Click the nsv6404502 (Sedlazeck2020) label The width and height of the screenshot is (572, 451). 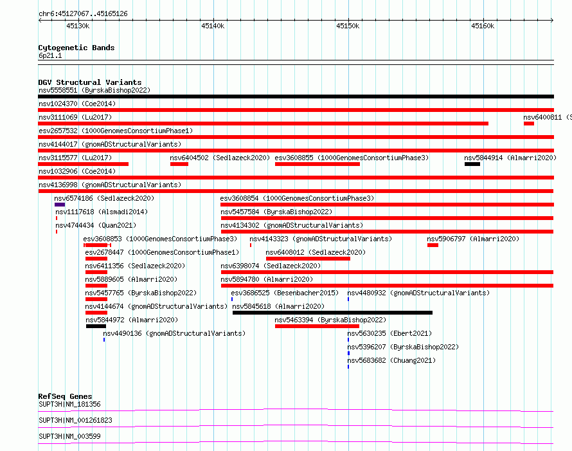220,158
